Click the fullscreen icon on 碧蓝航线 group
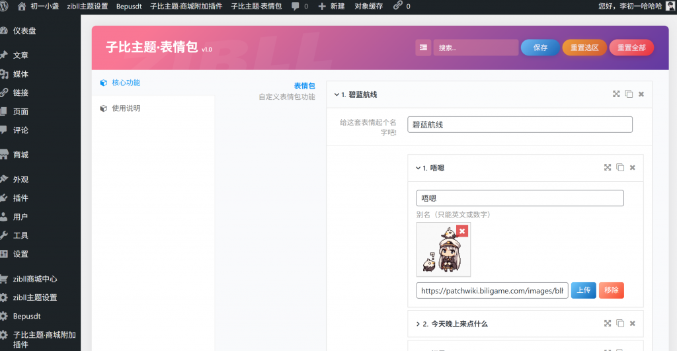Image resolution: width=677 pixels, height=351 pixels. click(x=616, y=95)
